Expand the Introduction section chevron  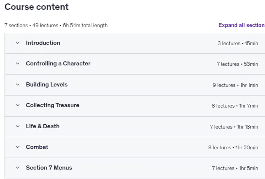coord(18,43)
